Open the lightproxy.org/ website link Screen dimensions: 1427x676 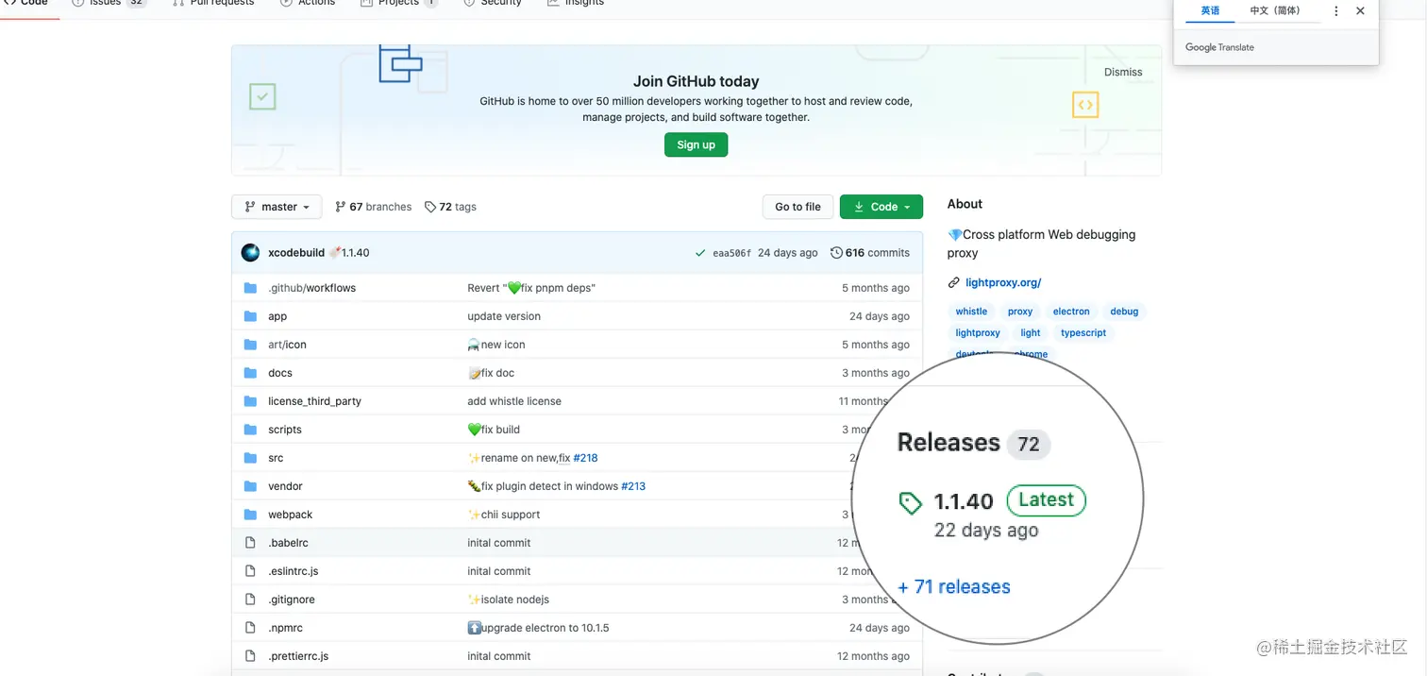point(1003,282)
